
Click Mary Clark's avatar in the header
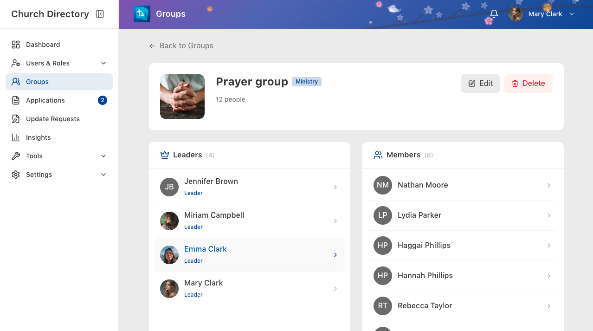point(516,14)
